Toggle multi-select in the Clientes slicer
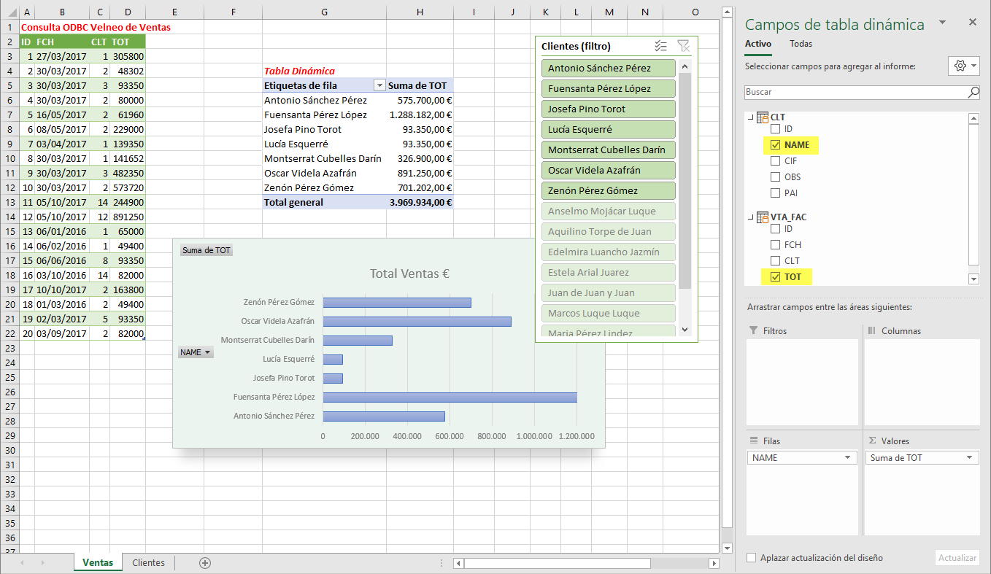 pos(660,46)
